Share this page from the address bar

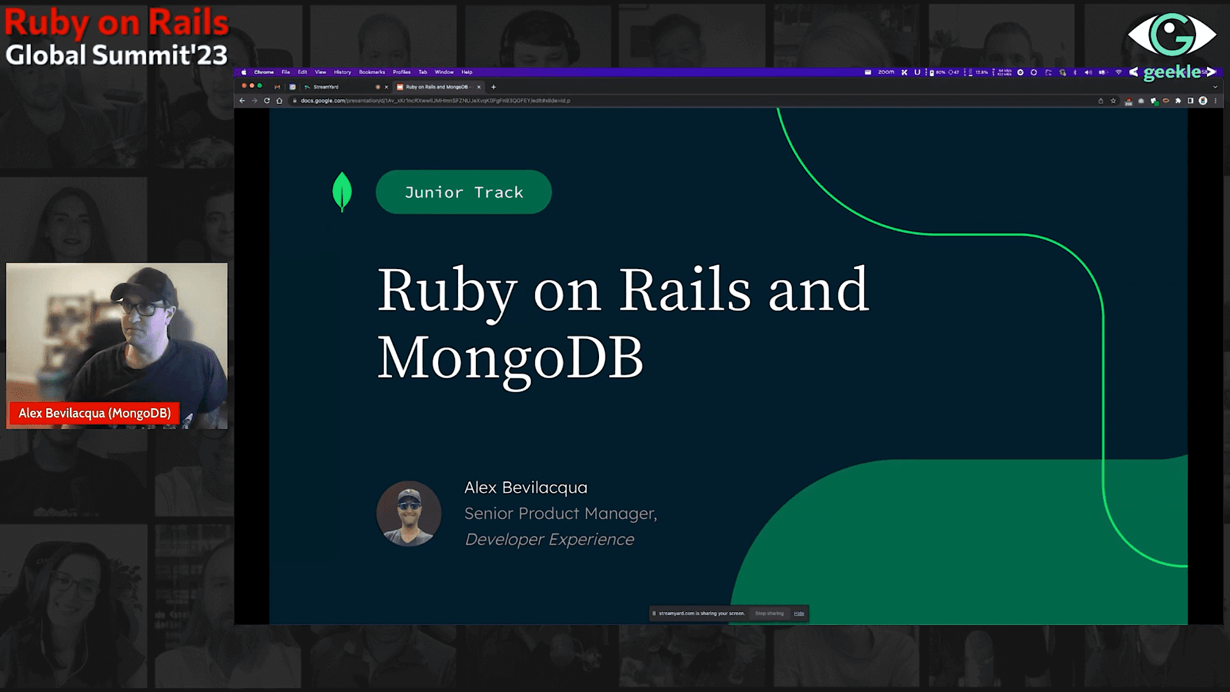[1101, 101]
